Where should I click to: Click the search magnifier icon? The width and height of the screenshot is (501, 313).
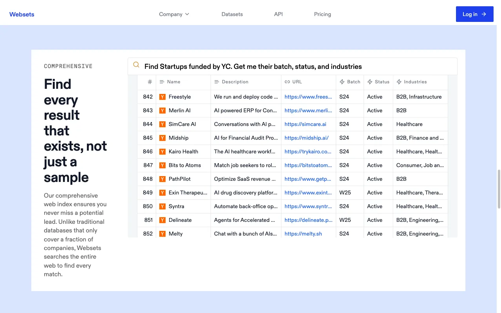tap(136, 65)
